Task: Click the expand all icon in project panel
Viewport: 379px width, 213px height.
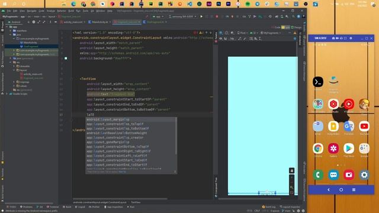Action: pos(39,22)
